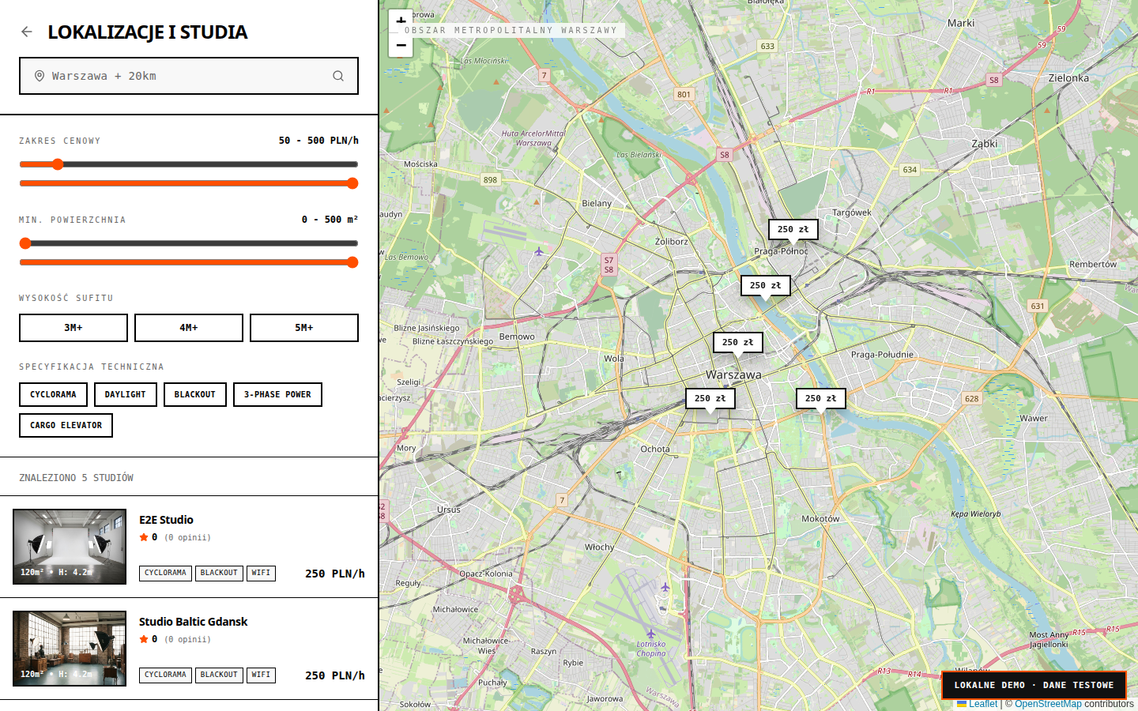Select the 250 zł marker above Praga-Północ
The width and height of the screenshot is (1138, 711).
tap(793, 229)
